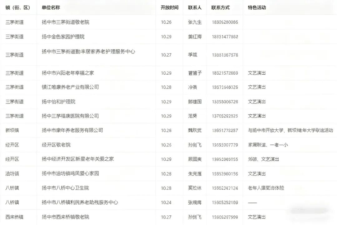Select the 特色活动 column header
Viewport: 337px width, 225px height.
pyautogui.click(x=257, y=7)
